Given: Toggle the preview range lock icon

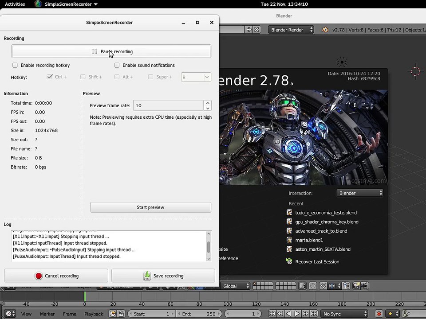Looking at the screenshot, I should click(121, 314).
